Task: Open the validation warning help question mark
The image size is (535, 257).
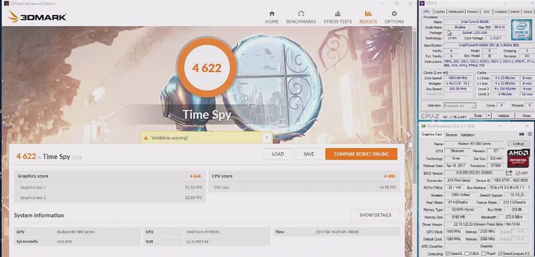Action: click(266, 138)
